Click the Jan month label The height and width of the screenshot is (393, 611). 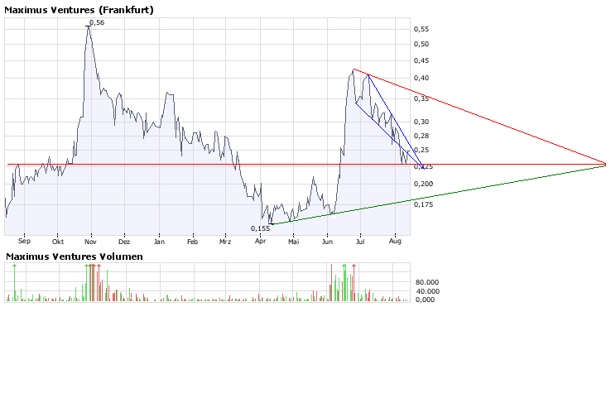[x=159, y=242]
